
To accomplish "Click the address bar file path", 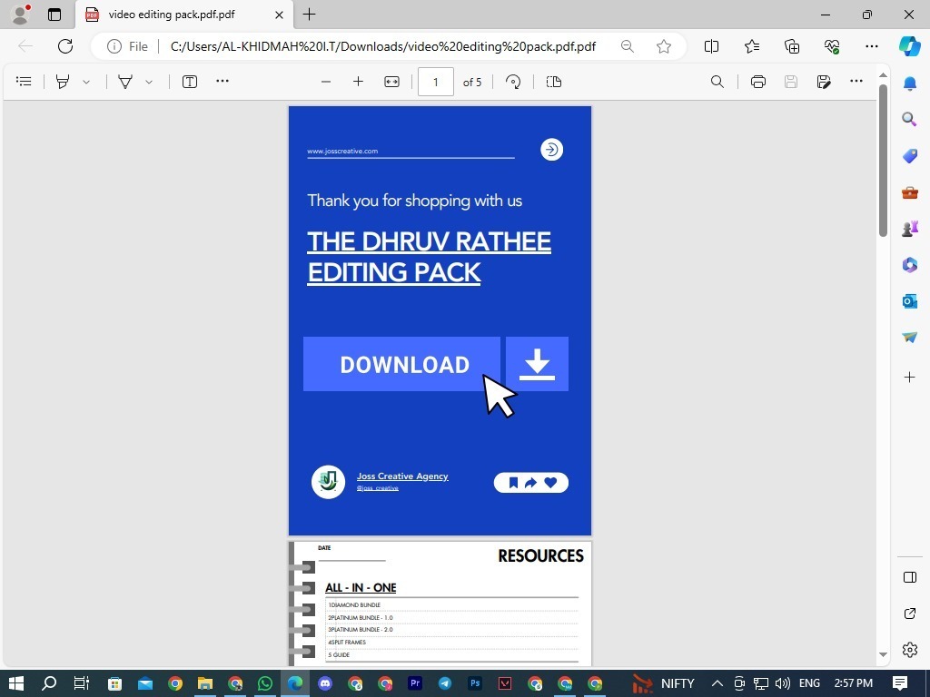I will 383,46.
